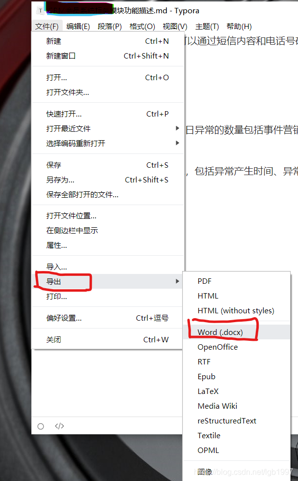Viewport: 298px width, 481px height.
Task: Click the Typora app icon in title bar
Action: pyautogui.click(x=40, y=11)
